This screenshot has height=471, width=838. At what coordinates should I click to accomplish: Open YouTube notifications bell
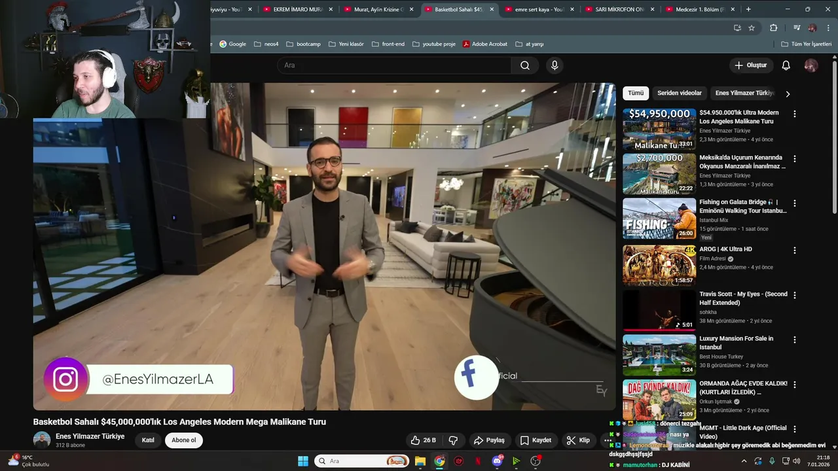pyautogui.click(x=786, y=65)
